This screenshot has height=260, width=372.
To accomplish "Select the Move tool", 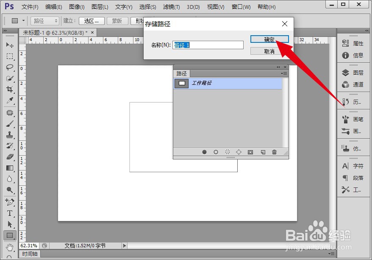I will pos(10,45).
